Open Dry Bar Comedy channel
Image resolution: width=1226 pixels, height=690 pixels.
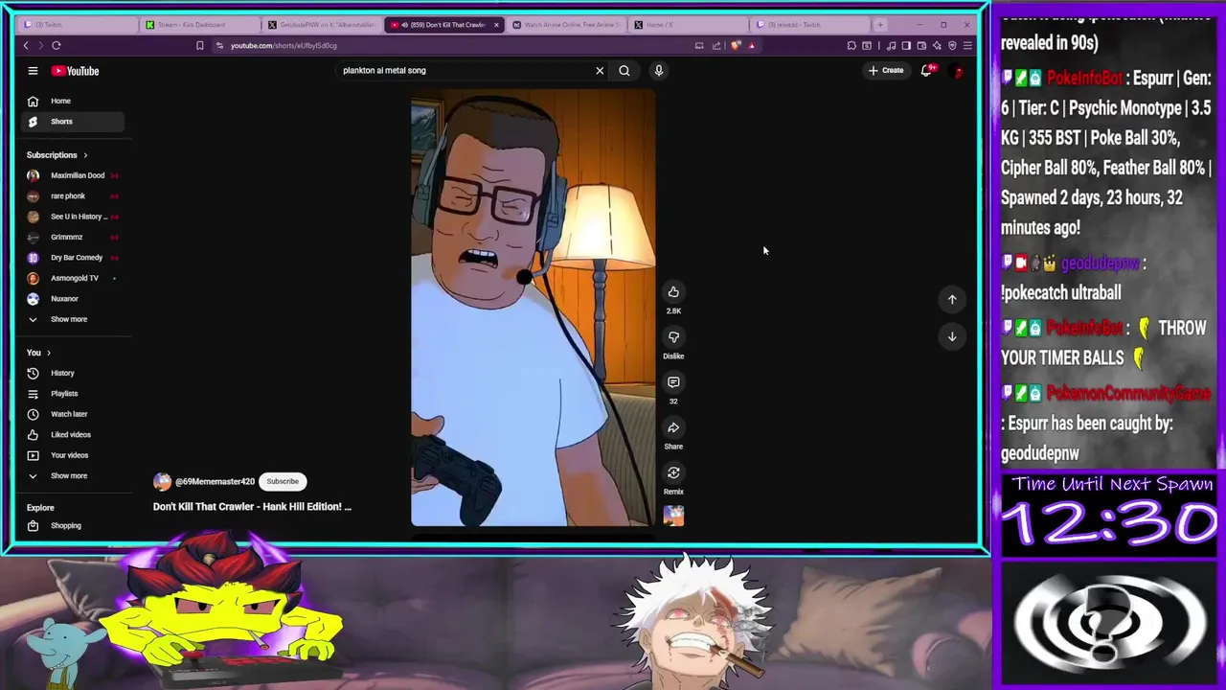click(72, 258)
